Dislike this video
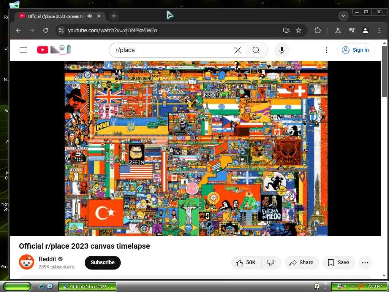The image size is (389, 292). (x=271, y=262)
